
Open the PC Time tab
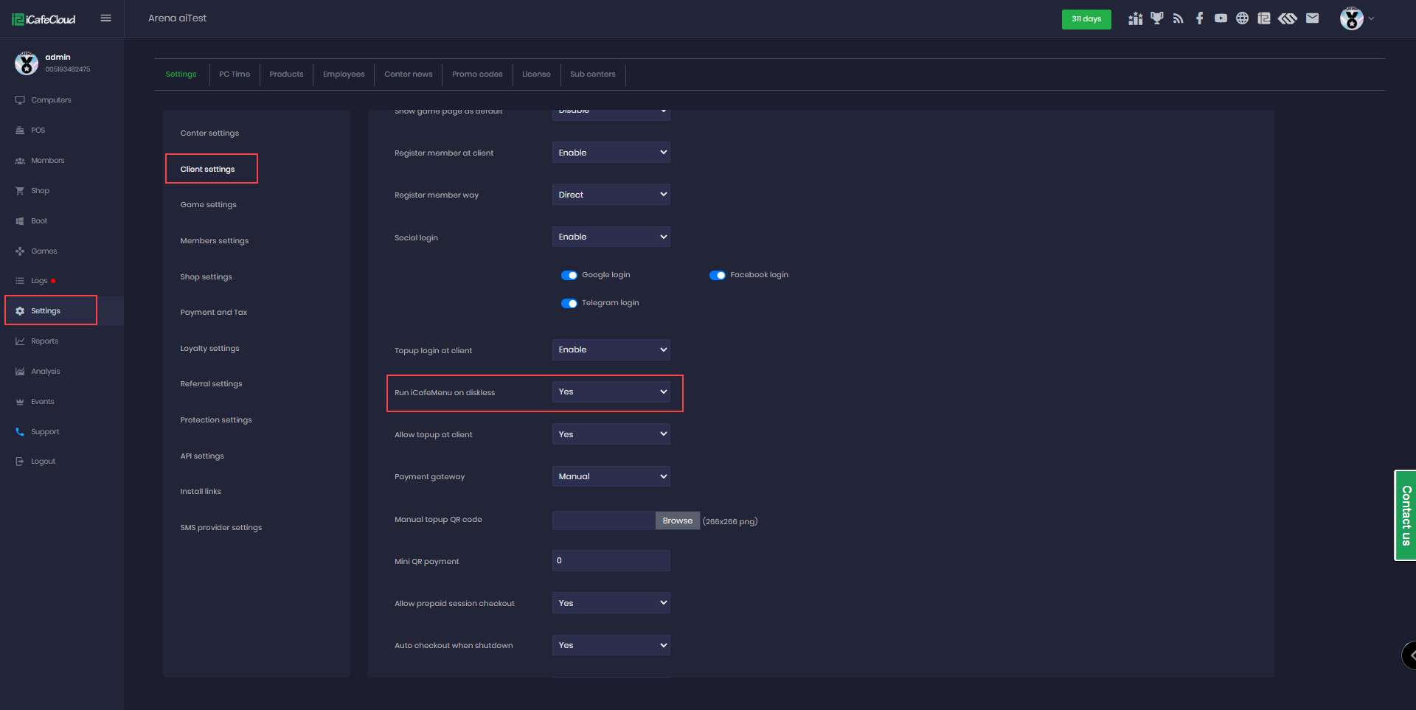[235, 74]
